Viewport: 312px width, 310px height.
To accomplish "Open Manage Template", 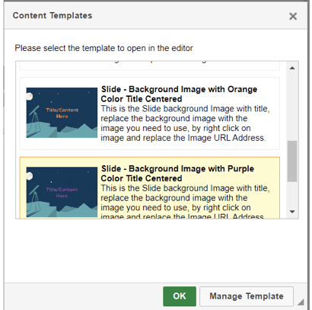I will click(247, 296).
